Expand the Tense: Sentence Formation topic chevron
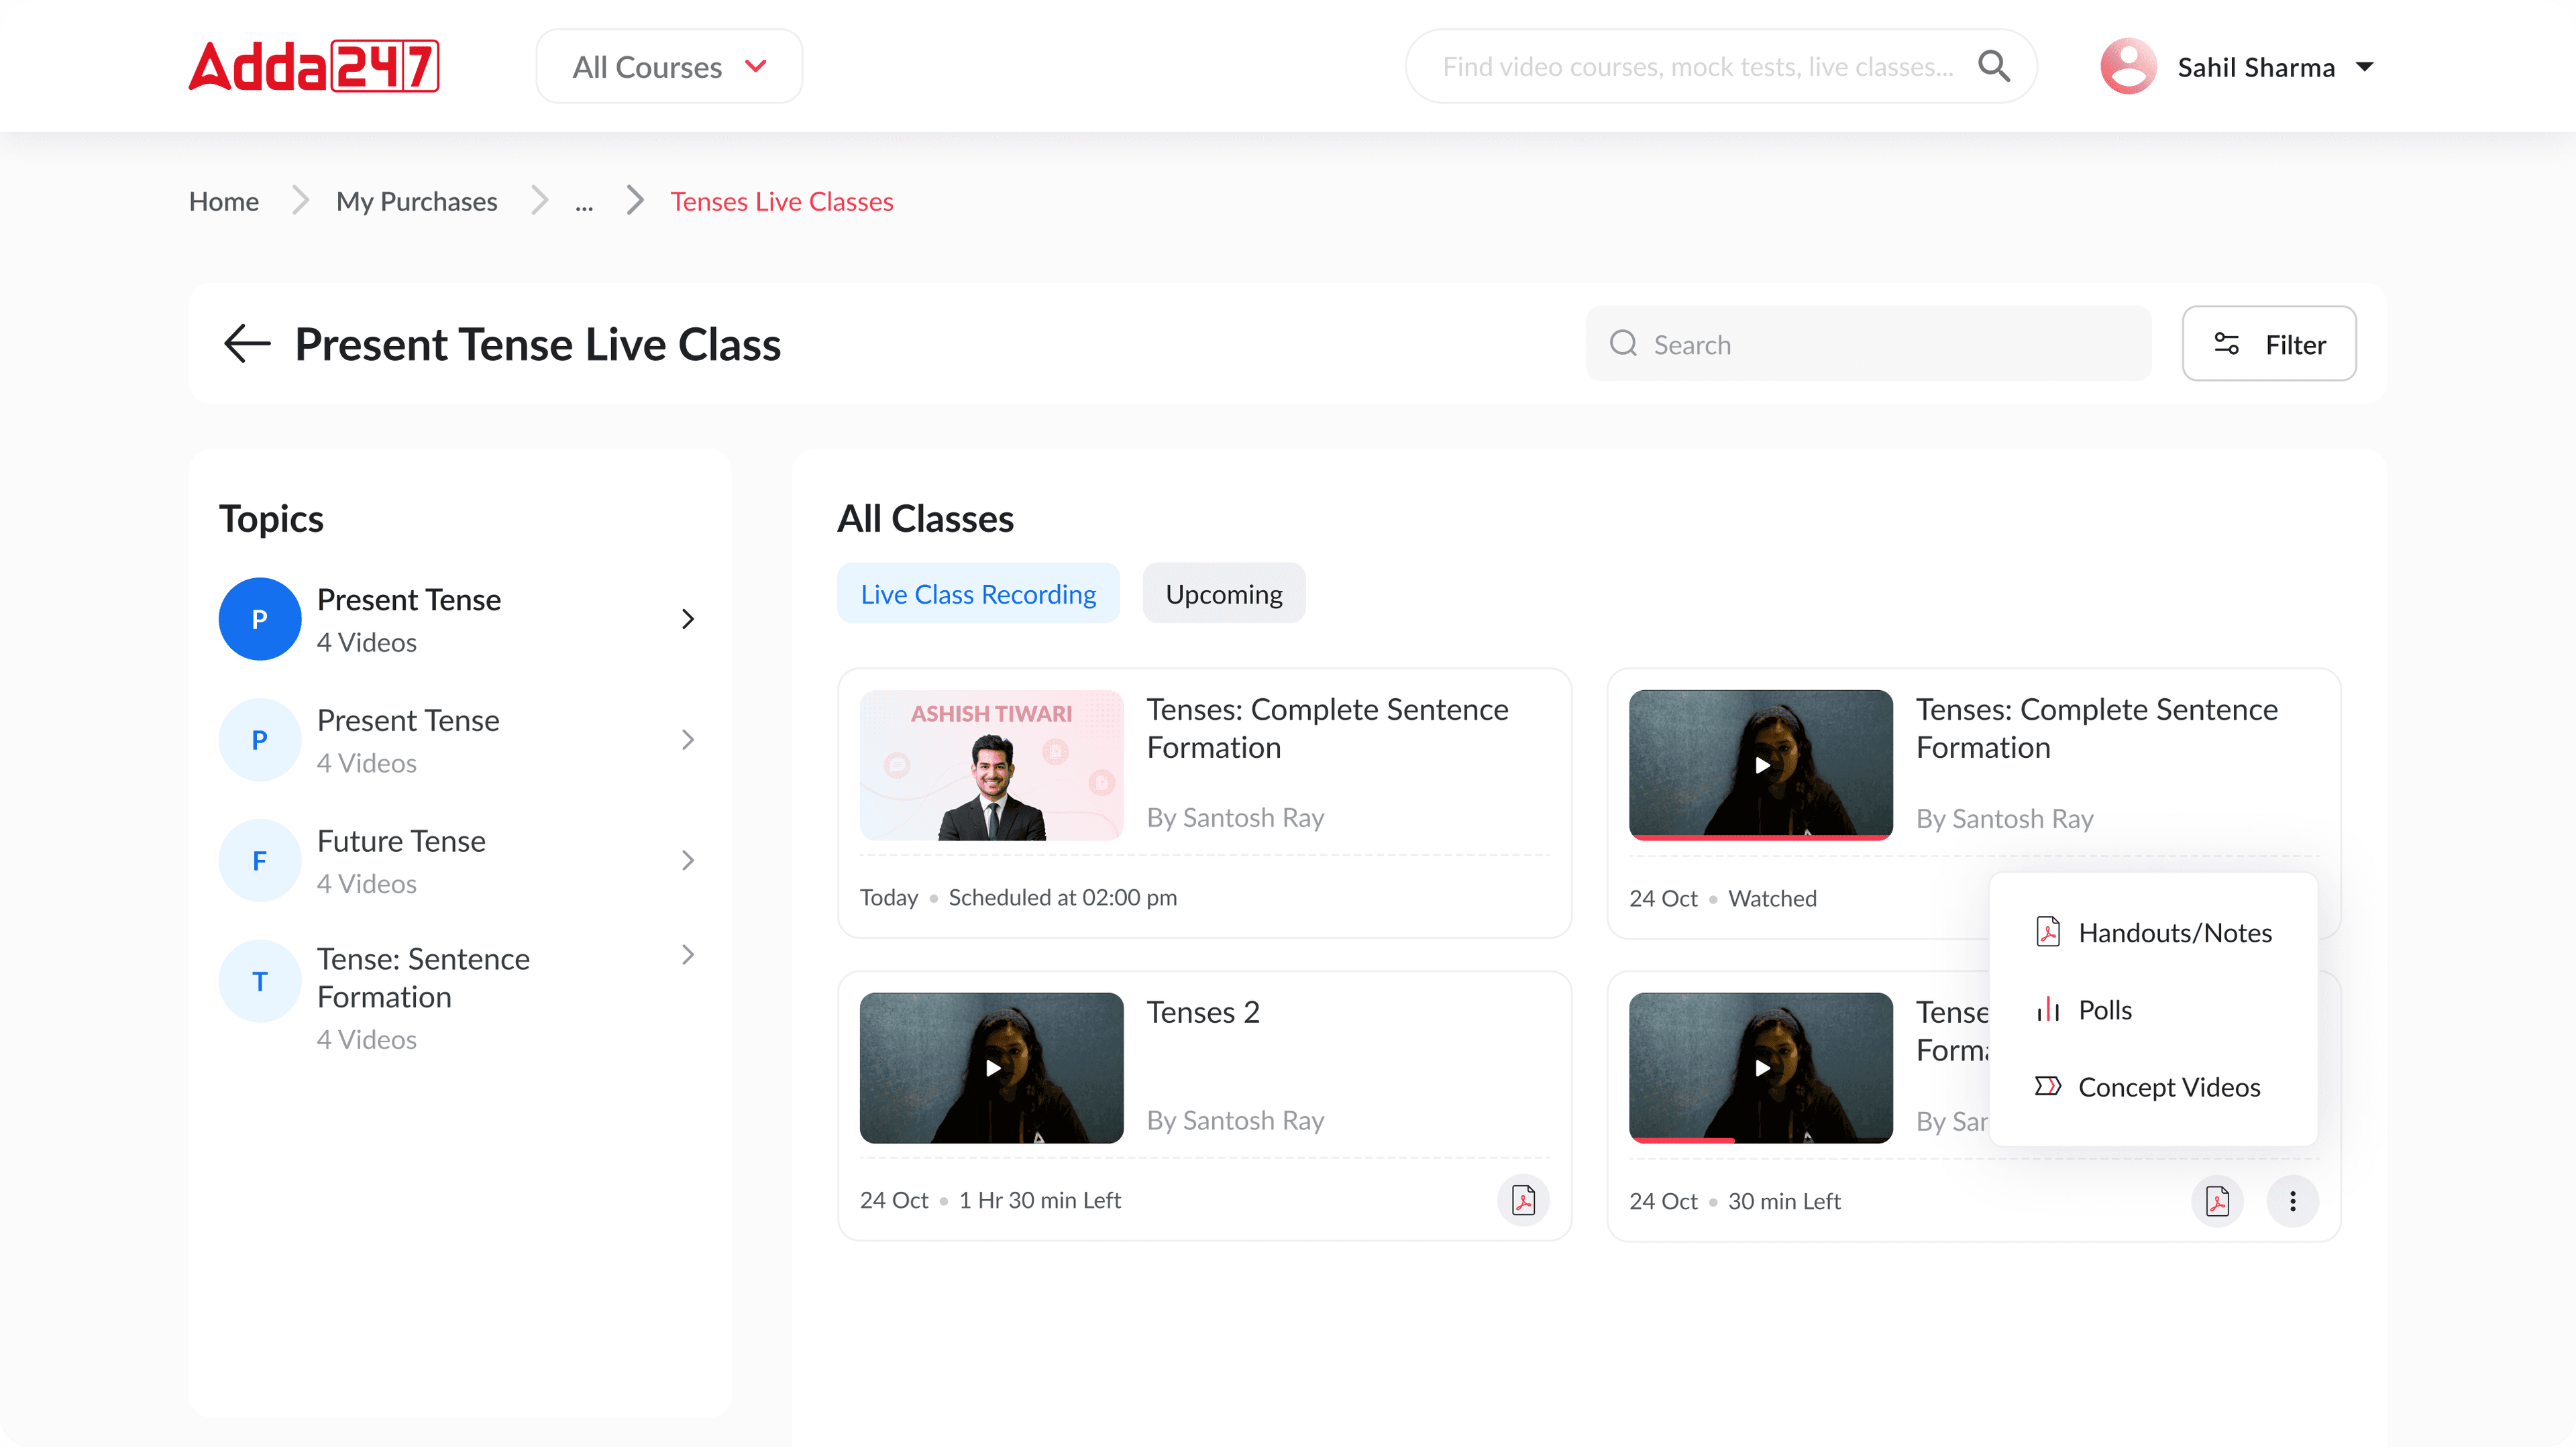Image resolution: width=2576 pixels, height=1448 pixels. (688, 955)
